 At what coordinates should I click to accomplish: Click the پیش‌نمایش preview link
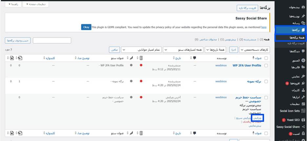(x=255, y=126)
